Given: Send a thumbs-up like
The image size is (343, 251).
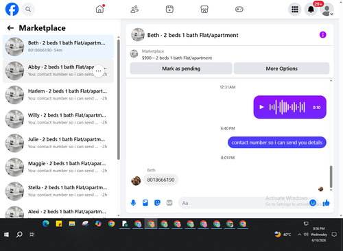Looking at the screenshot, I should tap(326, 203).
